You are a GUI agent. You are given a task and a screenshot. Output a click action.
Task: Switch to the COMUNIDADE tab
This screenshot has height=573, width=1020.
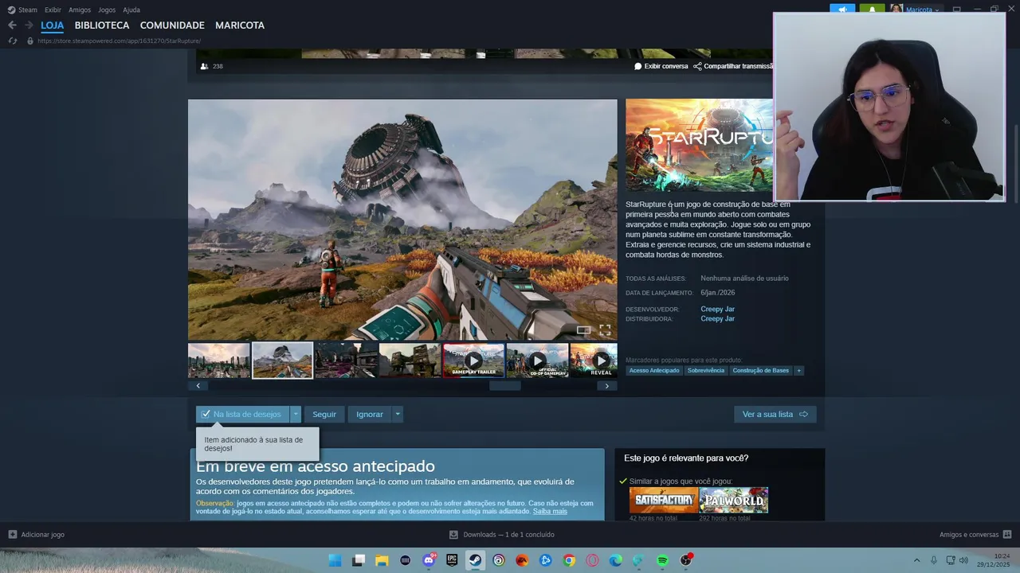pyautogui.click(x=172, y=25)
